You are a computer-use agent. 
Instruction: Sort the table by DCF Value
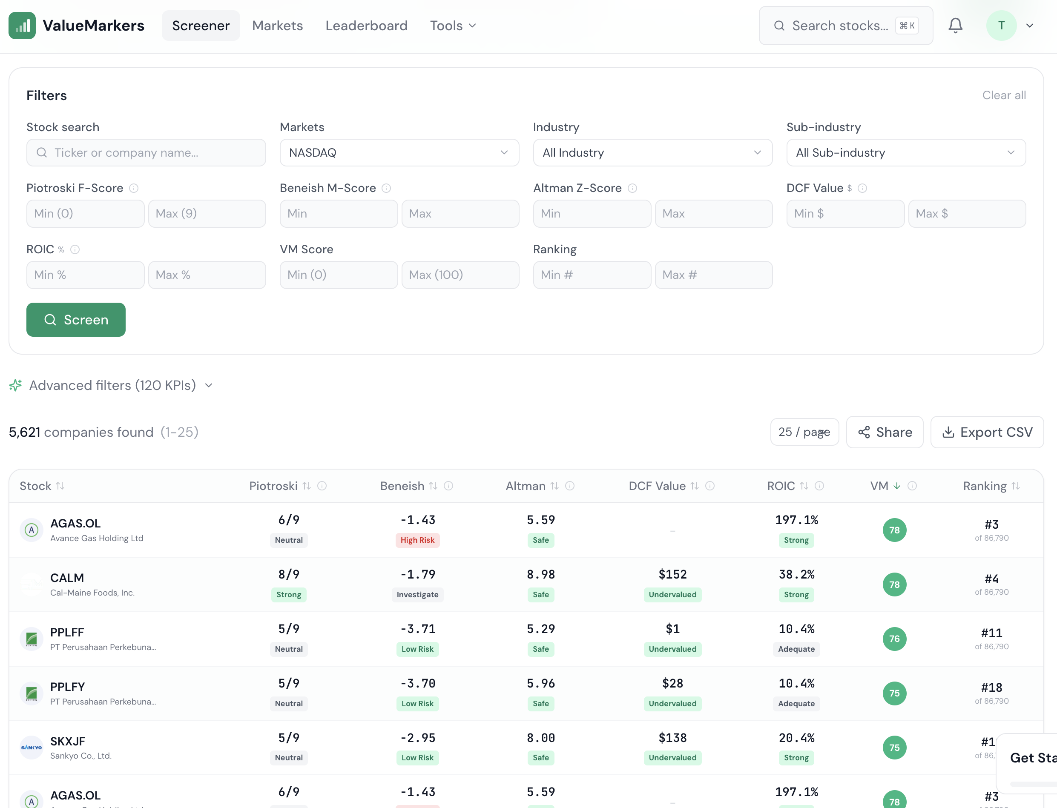694,486
